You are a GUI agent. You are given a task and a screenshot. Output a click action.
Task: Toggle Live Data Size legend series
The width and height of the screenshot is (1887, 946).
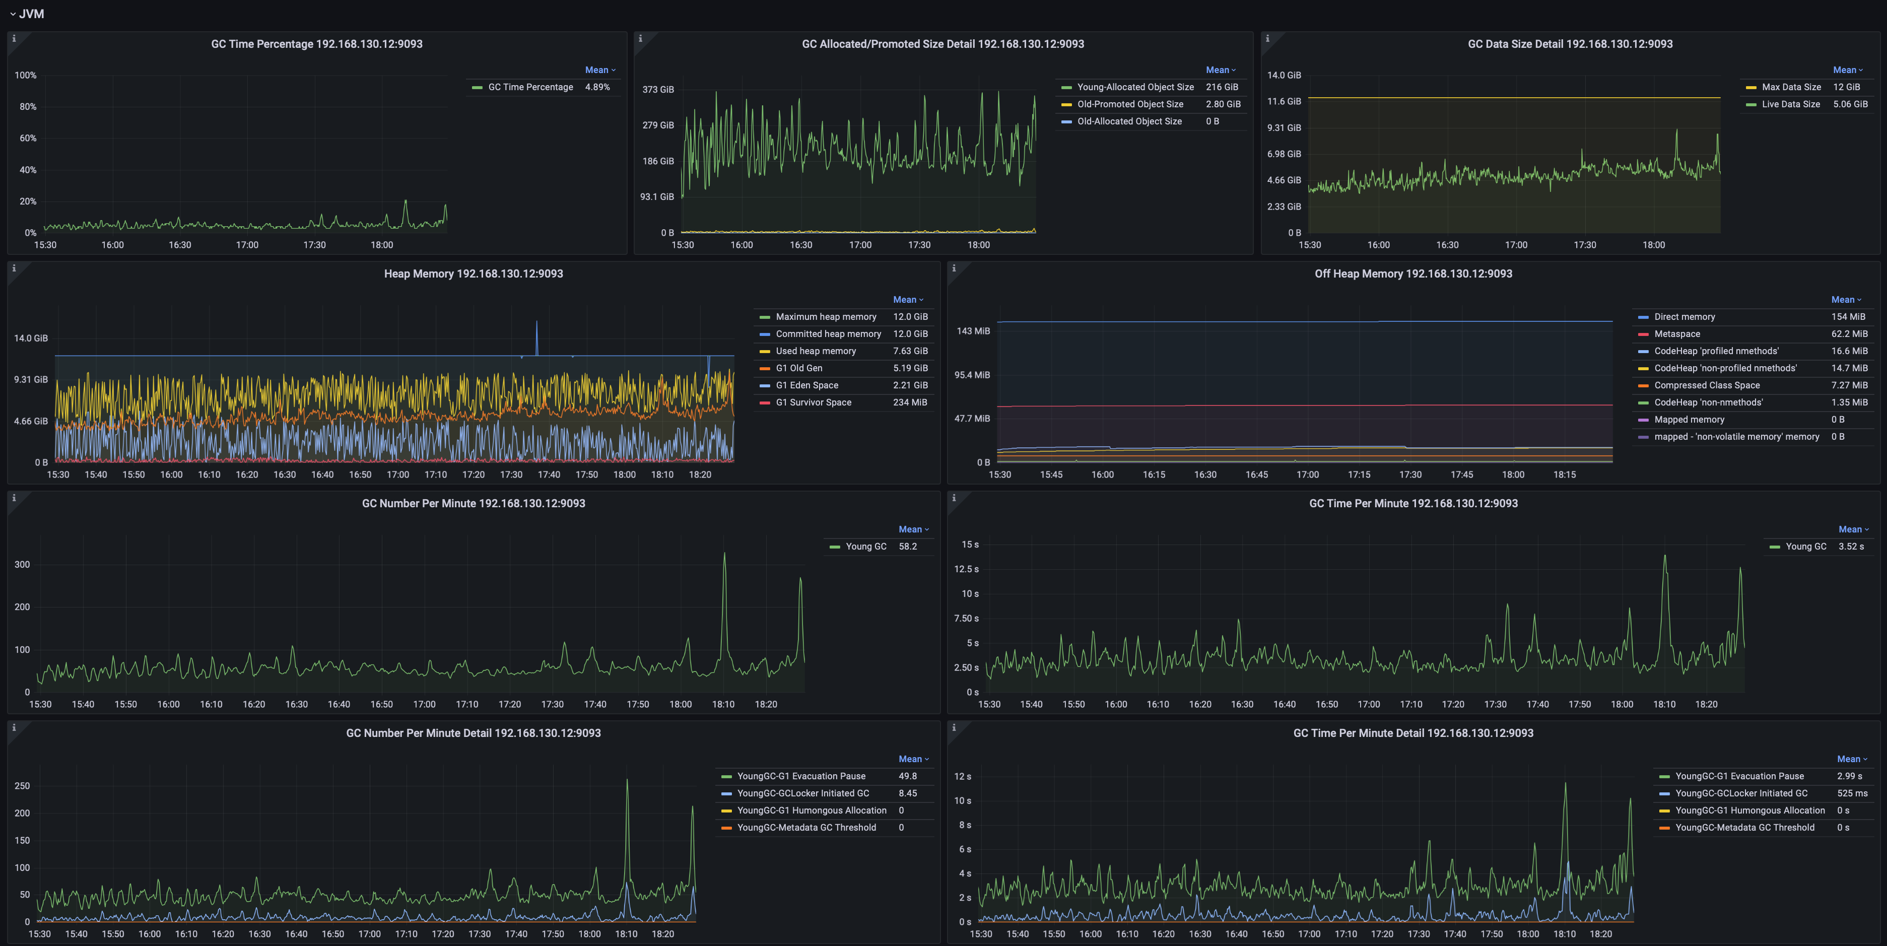coord(1790,104)
